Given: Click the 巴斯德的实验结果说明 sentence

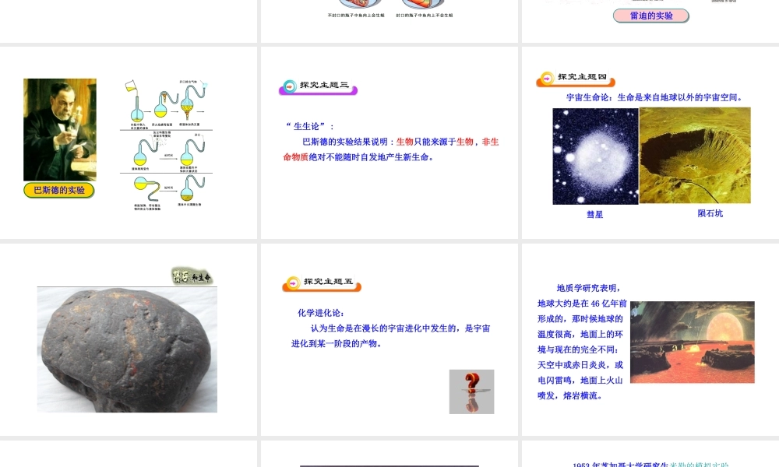Looking at the screenshot, I should (x=391, y=149).
